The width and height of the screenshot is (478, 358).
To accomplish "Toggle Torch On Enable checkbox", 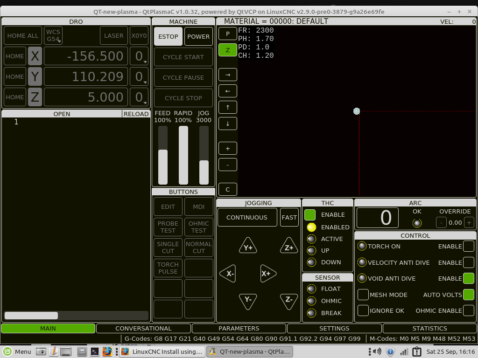I will [469, 246].
